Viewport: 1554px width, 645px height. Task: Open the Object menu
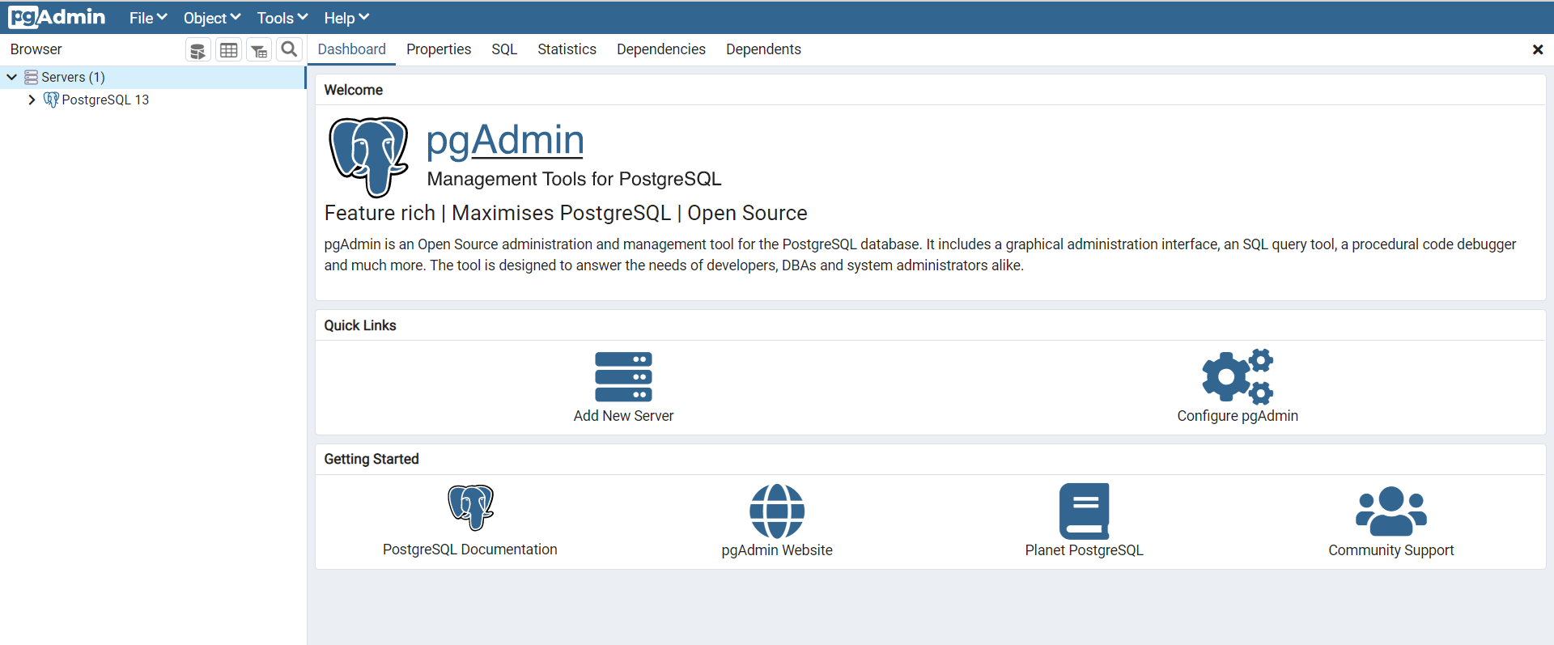212,18
